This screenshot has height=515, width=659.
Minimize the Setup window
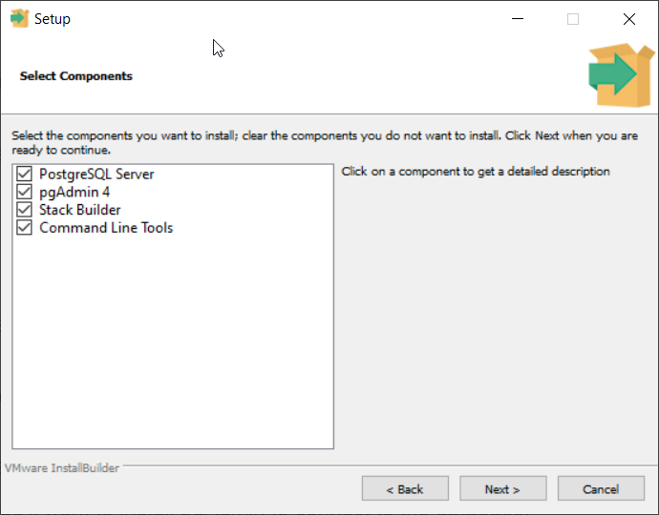tap(517, 19)
